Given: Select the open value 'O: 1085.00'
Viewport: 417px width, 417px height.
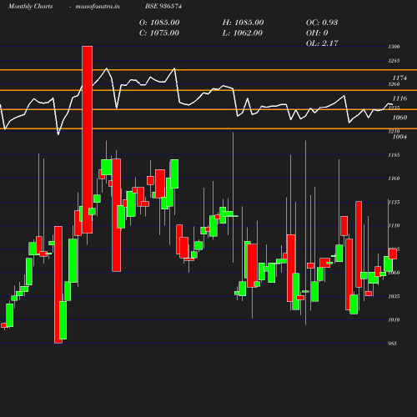Looking at the screenshot, I should point(159,23).
